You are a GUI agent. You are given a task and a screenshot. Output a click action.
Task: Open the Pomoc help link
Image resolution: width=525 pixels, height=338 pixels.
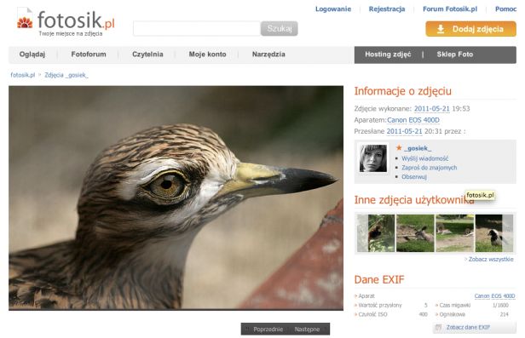(505, 9)
